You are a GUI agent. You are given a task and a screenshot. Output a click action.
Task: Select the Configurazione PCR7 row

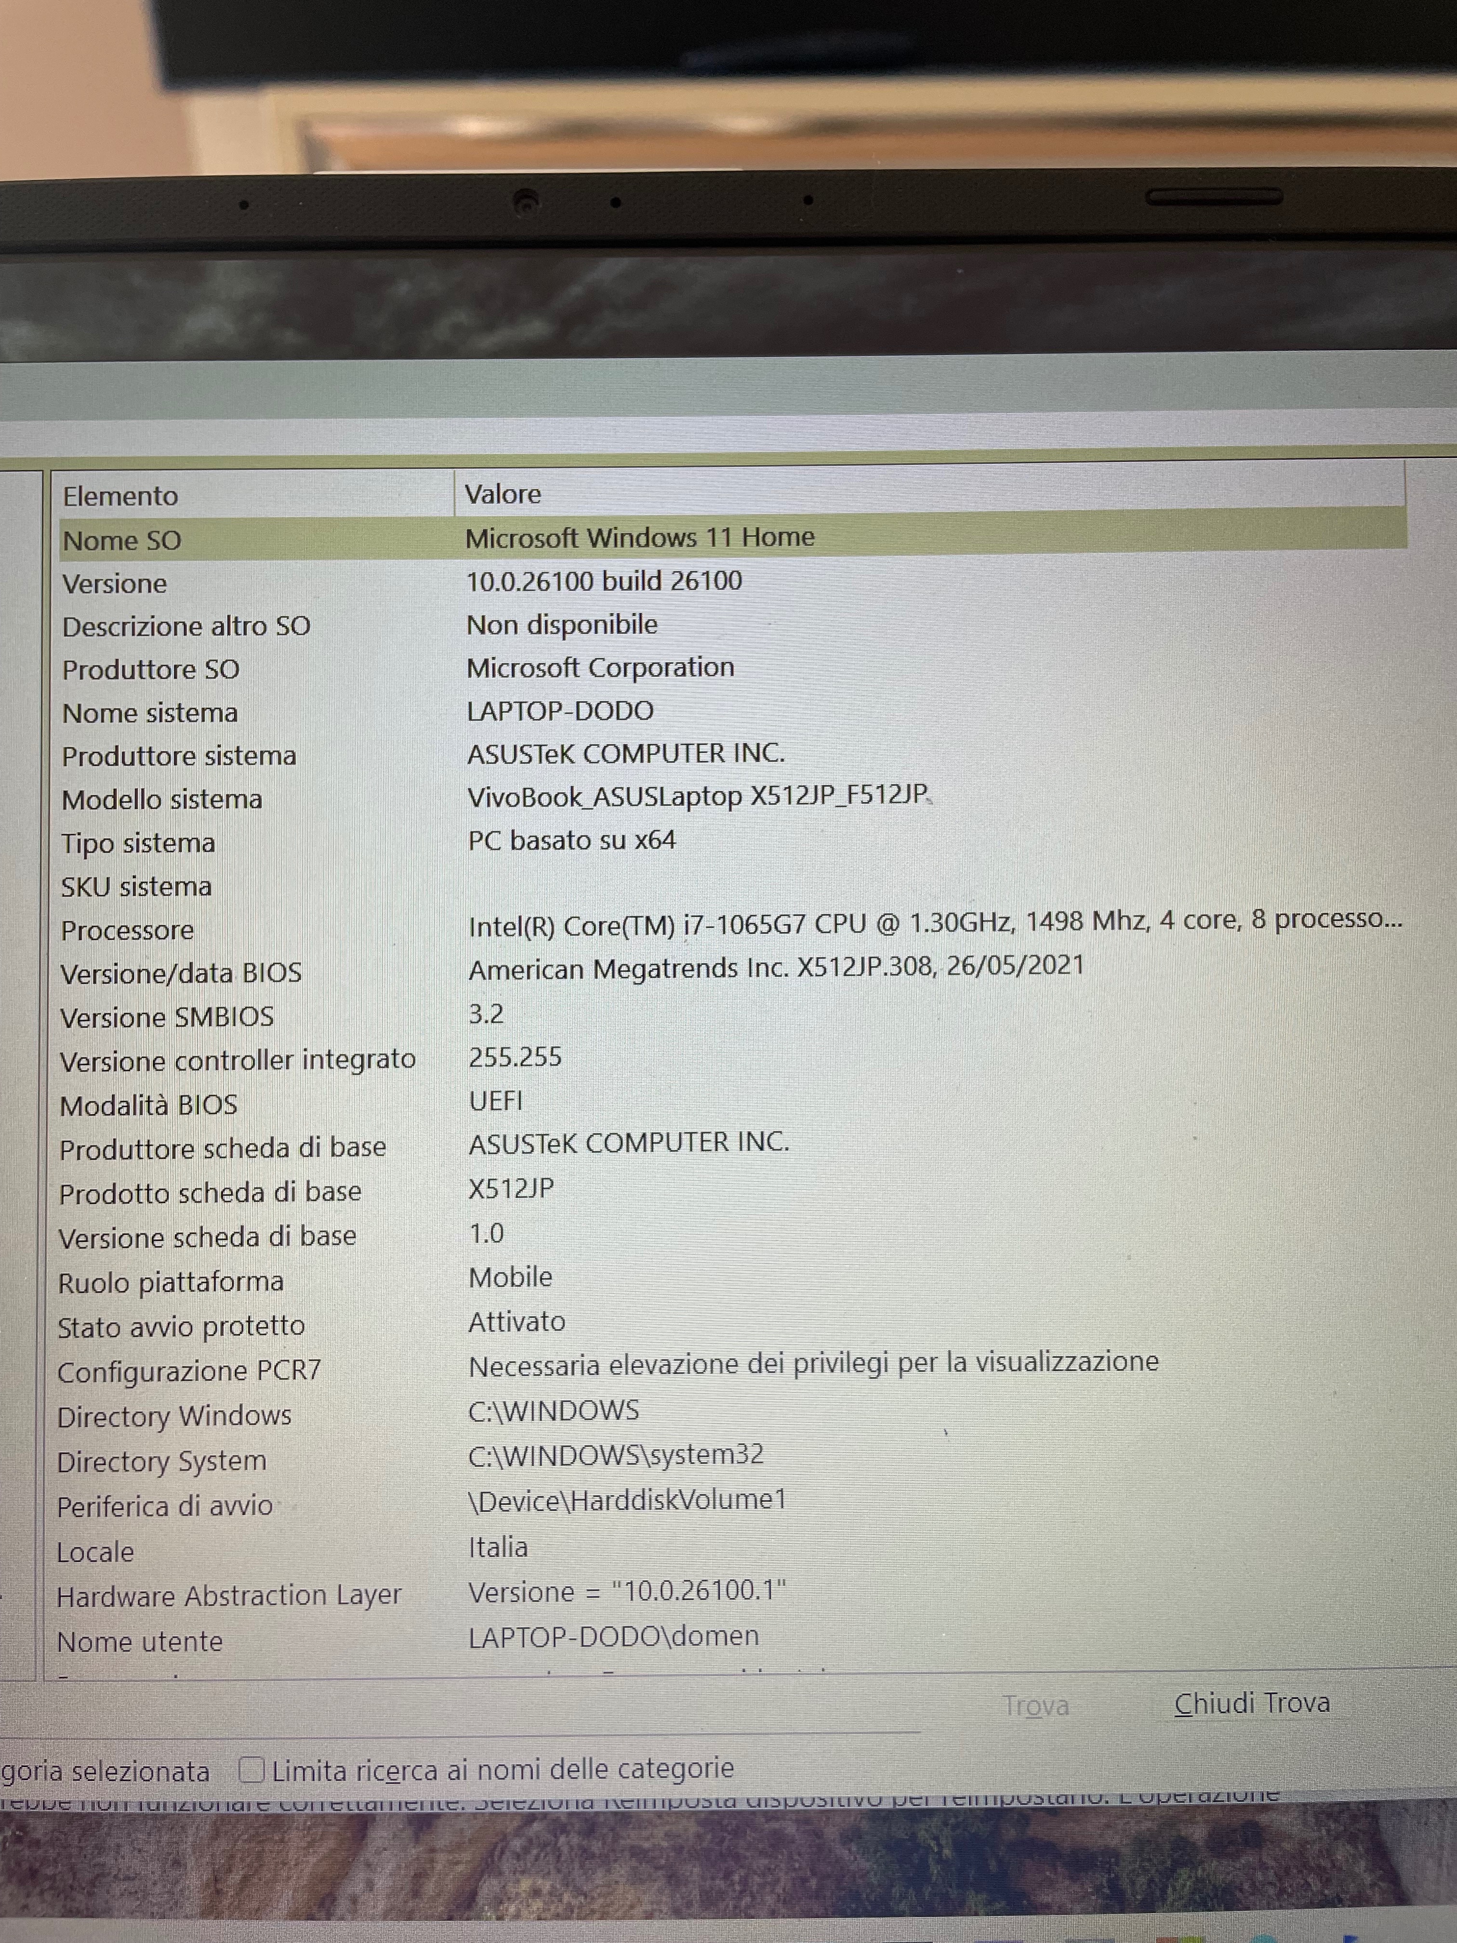pos(189,1371)
